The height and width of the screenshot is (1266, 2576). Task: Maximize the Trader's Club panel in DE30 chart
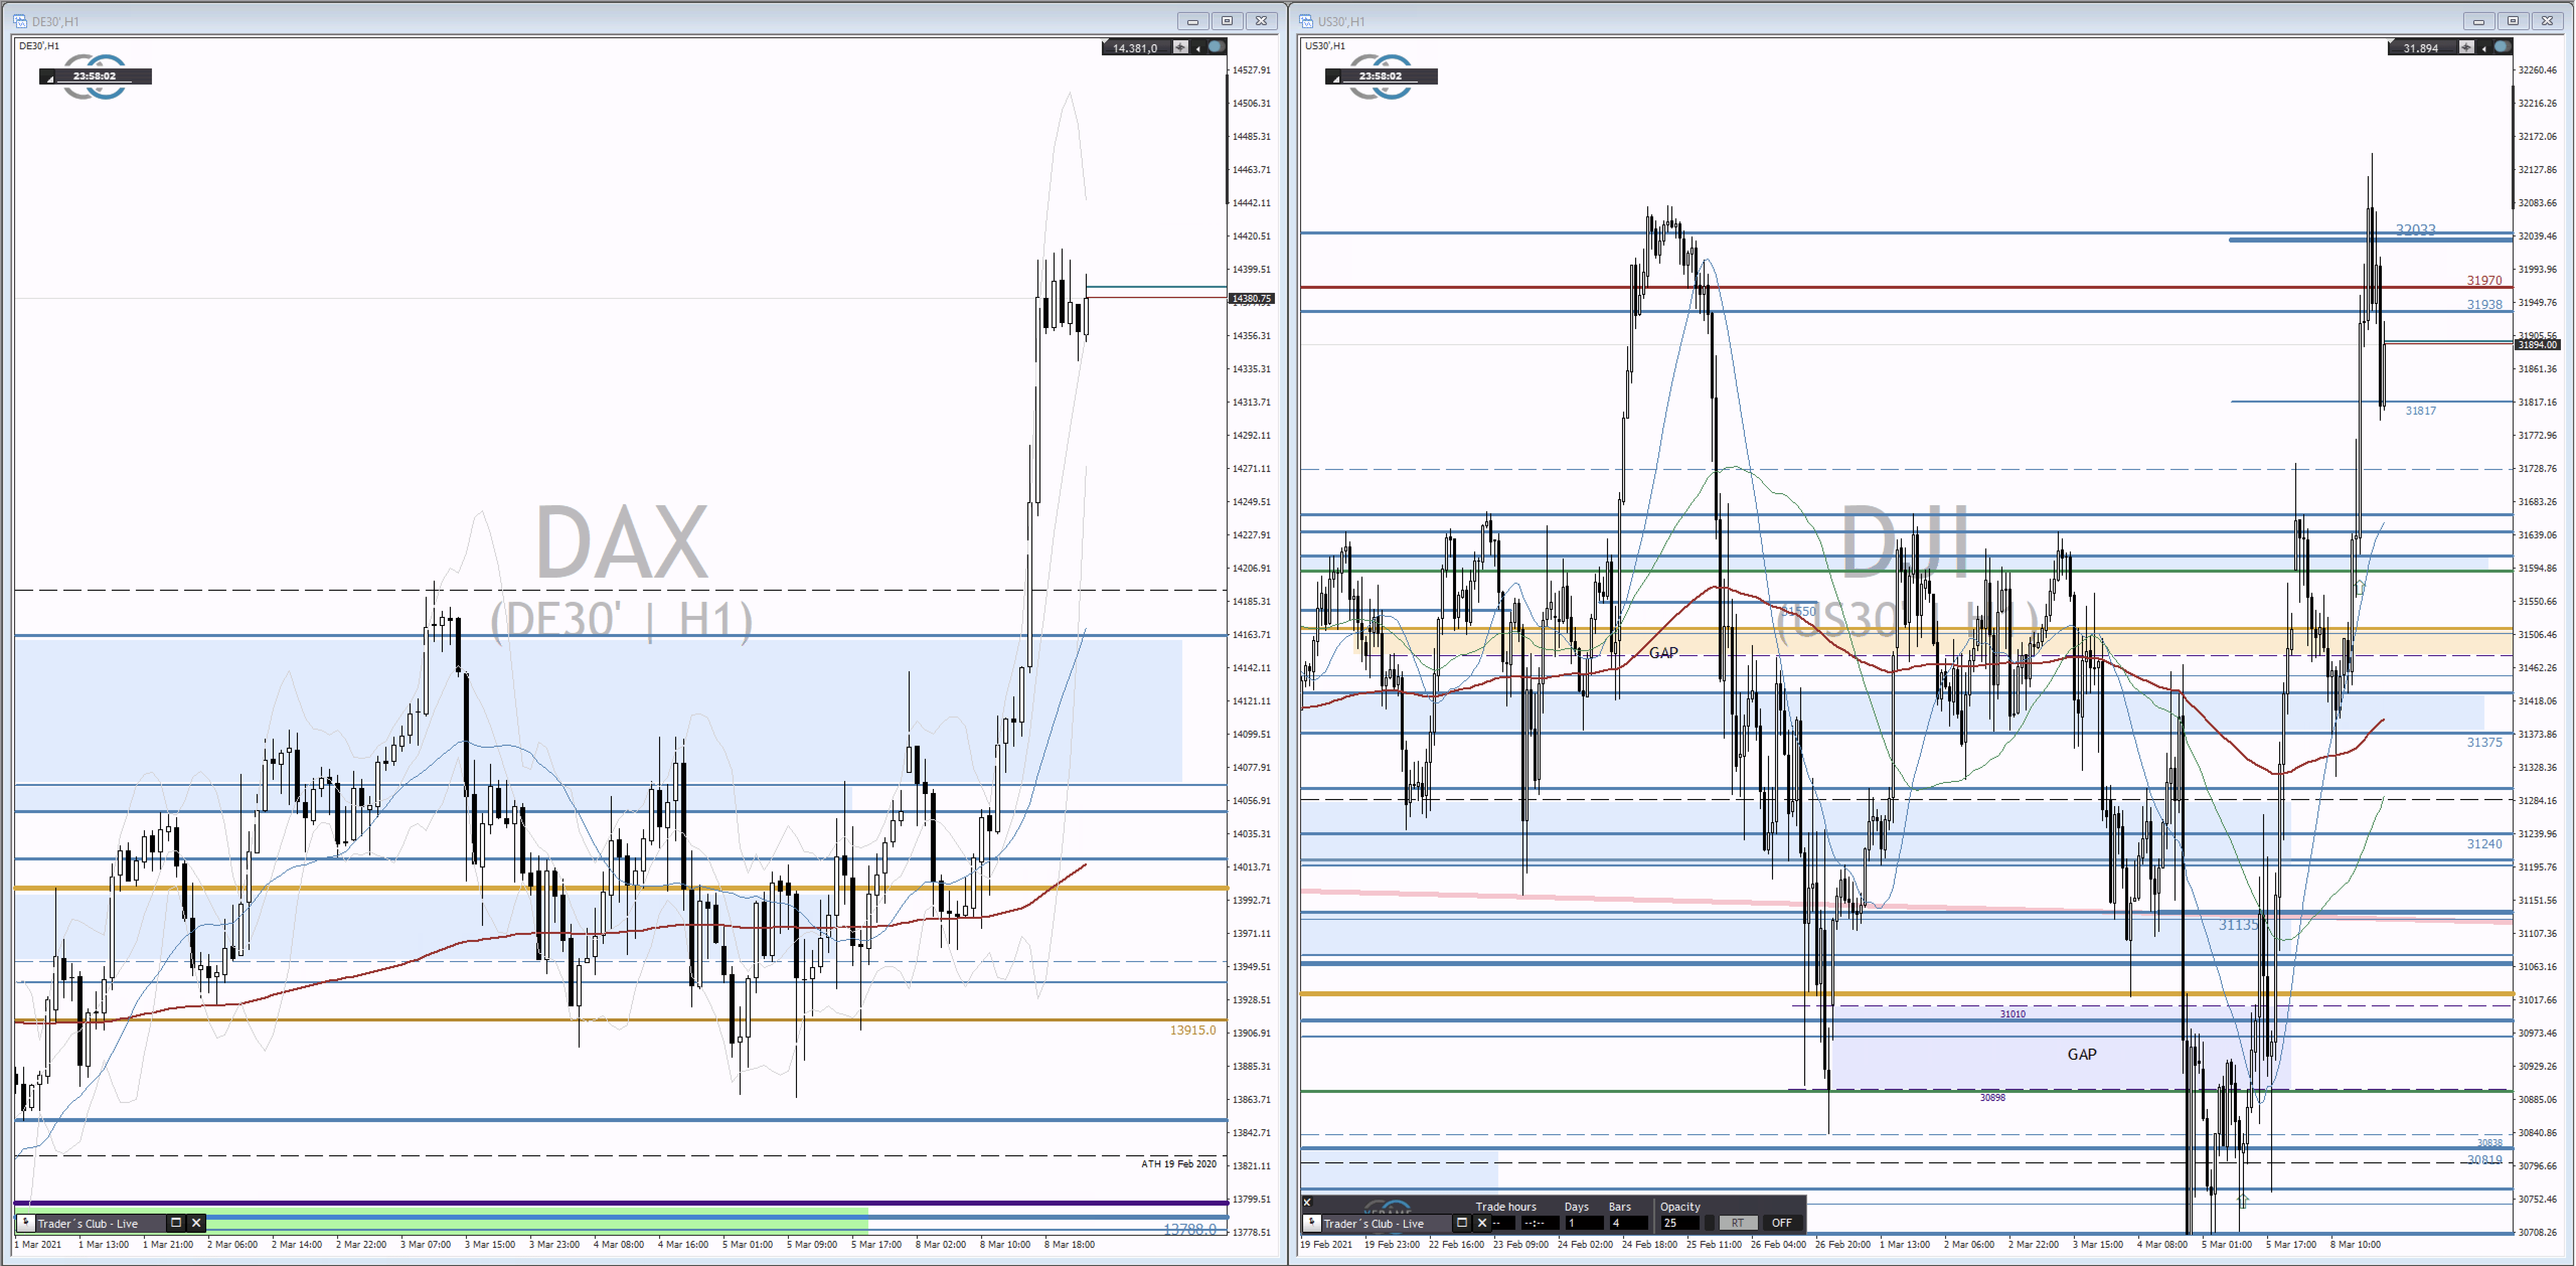[x=176, y=1223]
